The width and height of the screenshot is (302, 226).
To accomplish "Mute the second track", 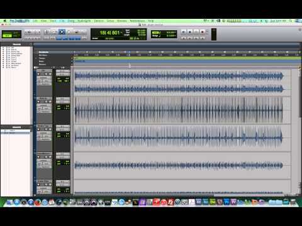I will tap(50, 102).
